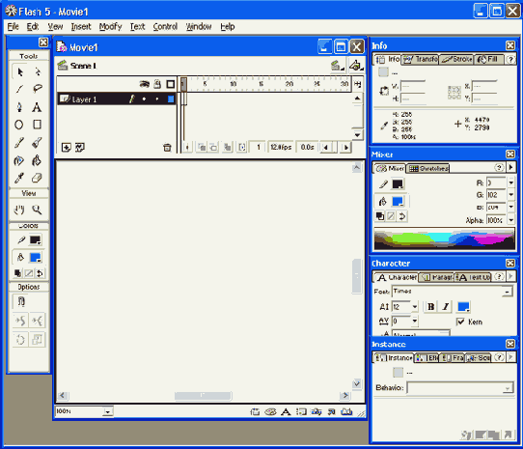Select the Dropper tool
This screenshot has height=449, width=523.
pyautogui.click(x=19, y=178)
